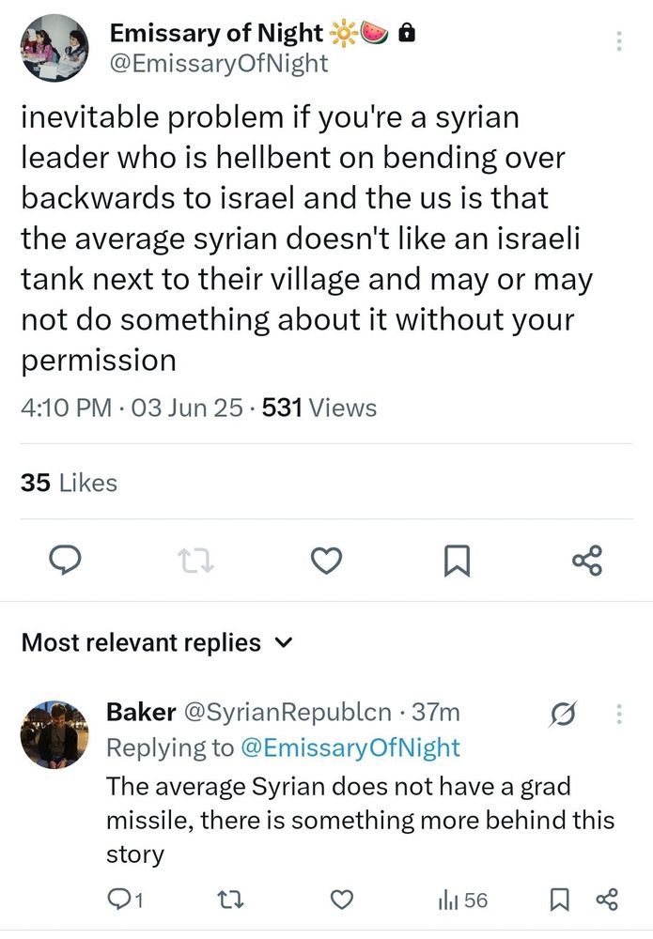
Task: Open @EmissaryOfNight handle in reply
Action: (352, 747)
